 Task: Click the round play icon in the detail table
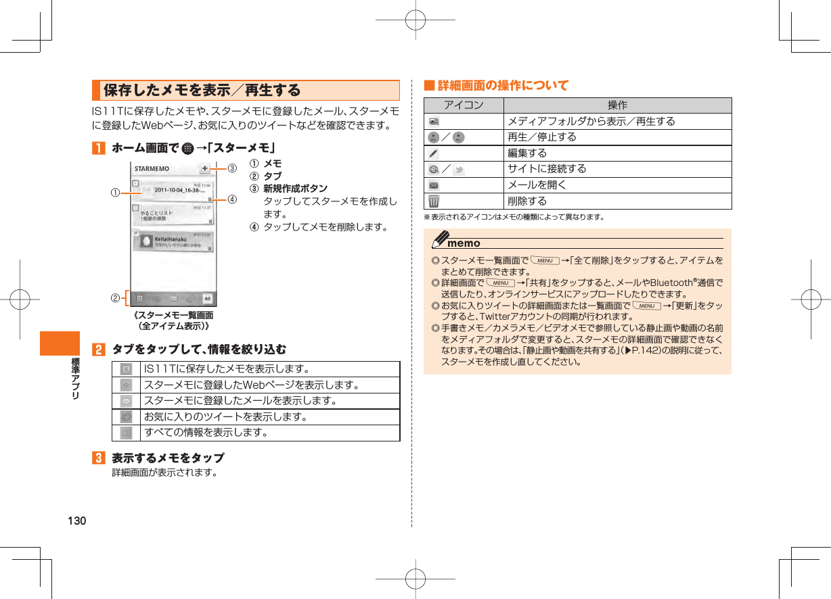(434, 137)
